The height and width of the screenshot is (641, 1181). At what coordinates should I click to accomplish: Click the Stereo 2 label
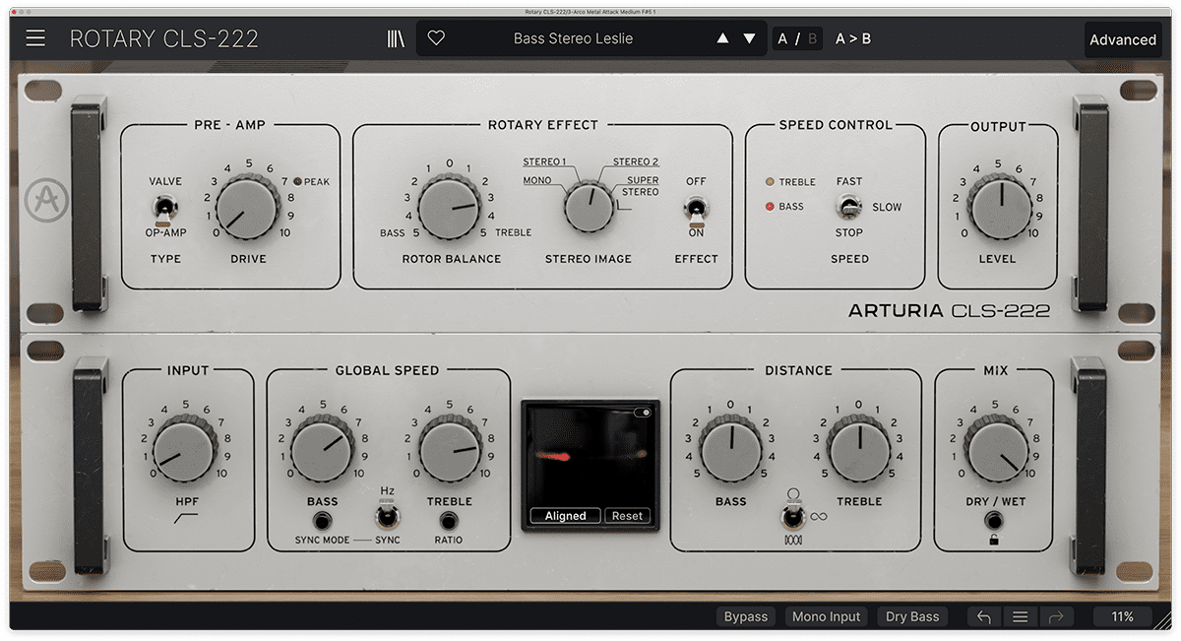[x=636, y=161]
